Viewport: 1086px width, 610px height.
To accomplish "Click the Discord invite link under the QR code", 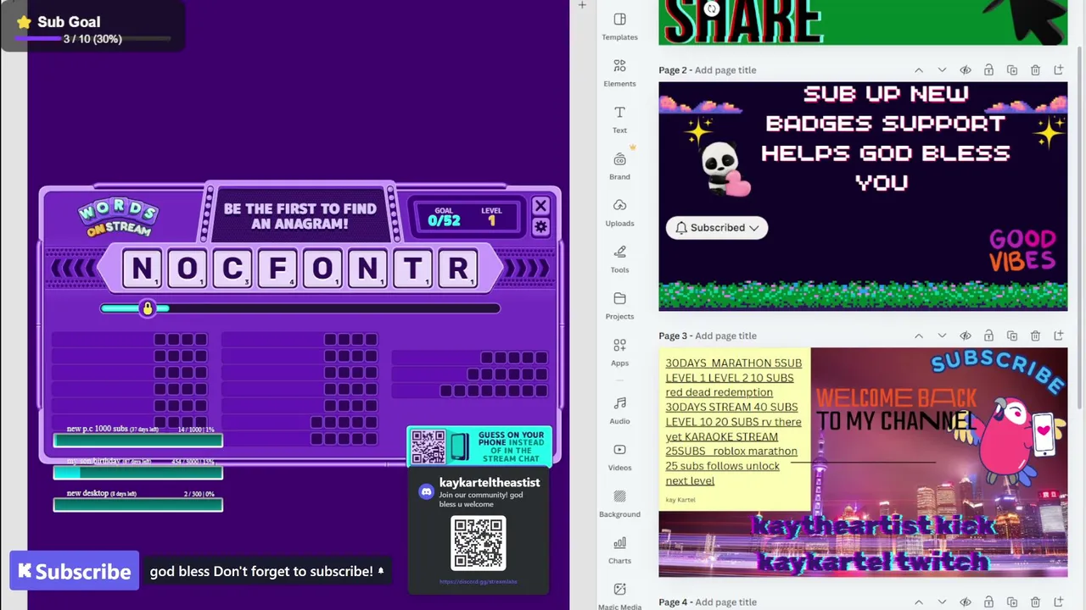I will 479,582.
